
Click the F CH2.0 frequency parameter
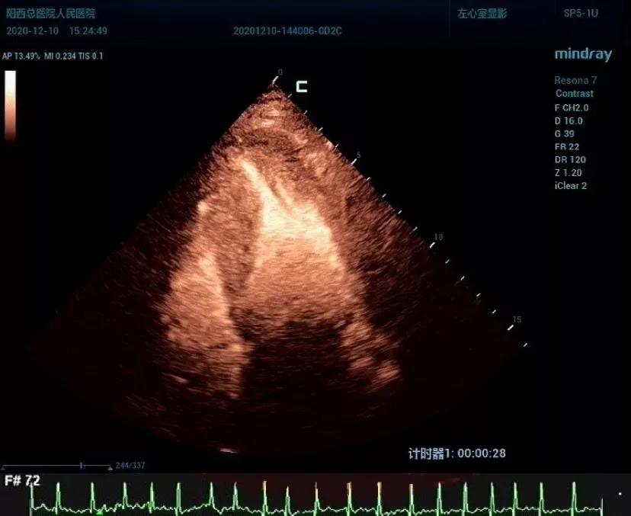572,107
